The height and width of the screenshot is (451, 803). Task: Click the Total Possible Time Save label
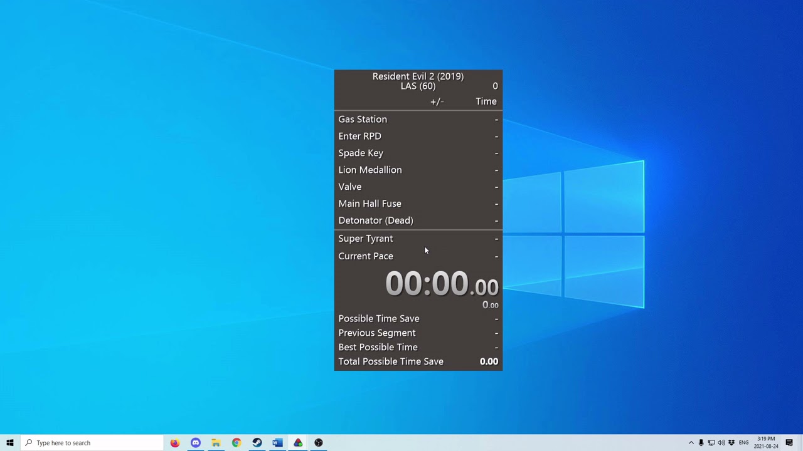391,361
